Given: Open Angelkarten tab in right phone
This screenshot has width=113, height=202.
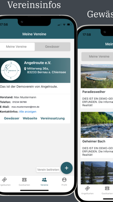Looking at the screenshot, I should pos(87,190).
